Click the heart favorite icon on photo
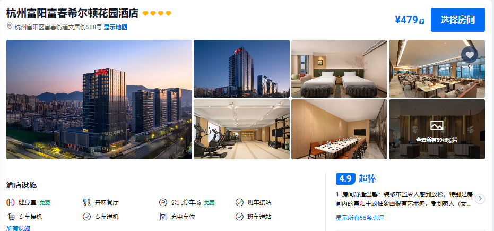The image size is (494, 231). tap(470, 55)
